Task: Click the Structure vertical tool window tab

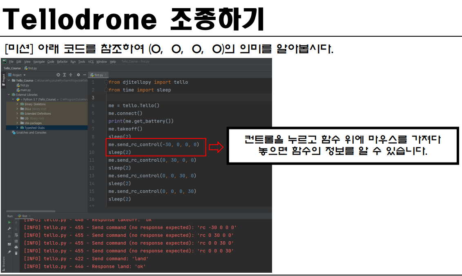Action: [4, 264]
